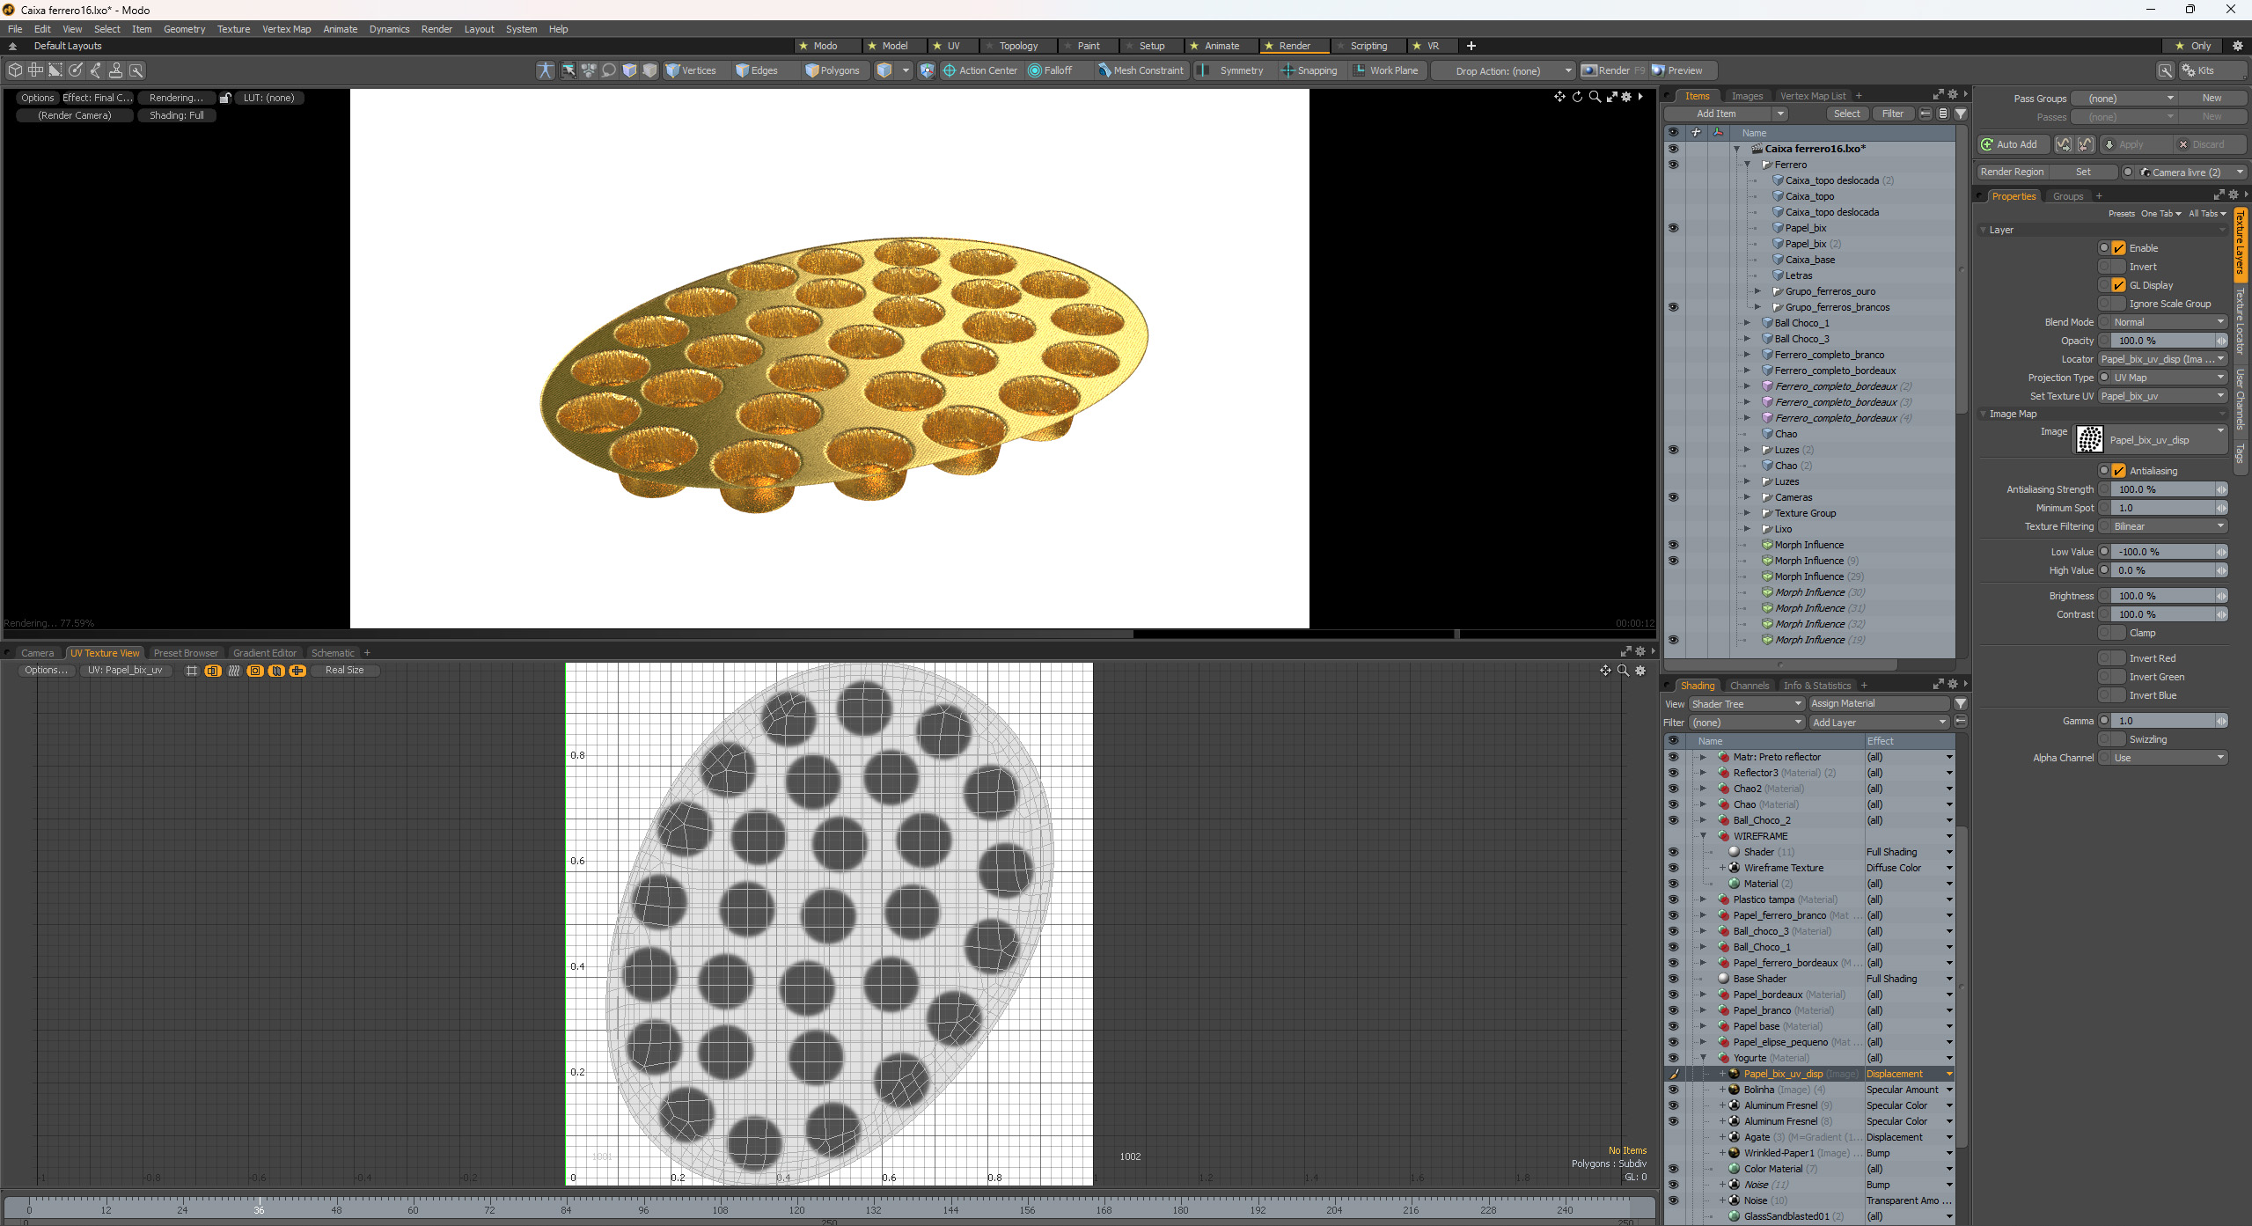The height and width of the screenshot is (1226, 2252).
Task: Hide the Ferrero group using eye icon
Action: [x=1673, y=165]
